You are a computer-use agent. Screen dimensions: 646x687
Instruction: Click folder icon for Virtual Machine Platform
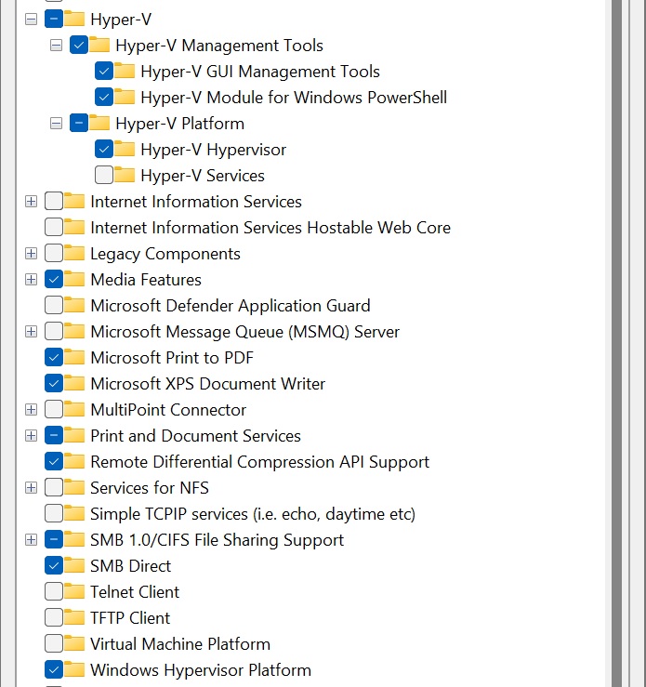click(74, 643)
